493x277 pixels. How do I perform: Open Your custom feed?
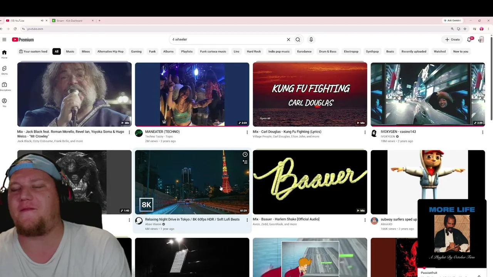pos(33,52)
